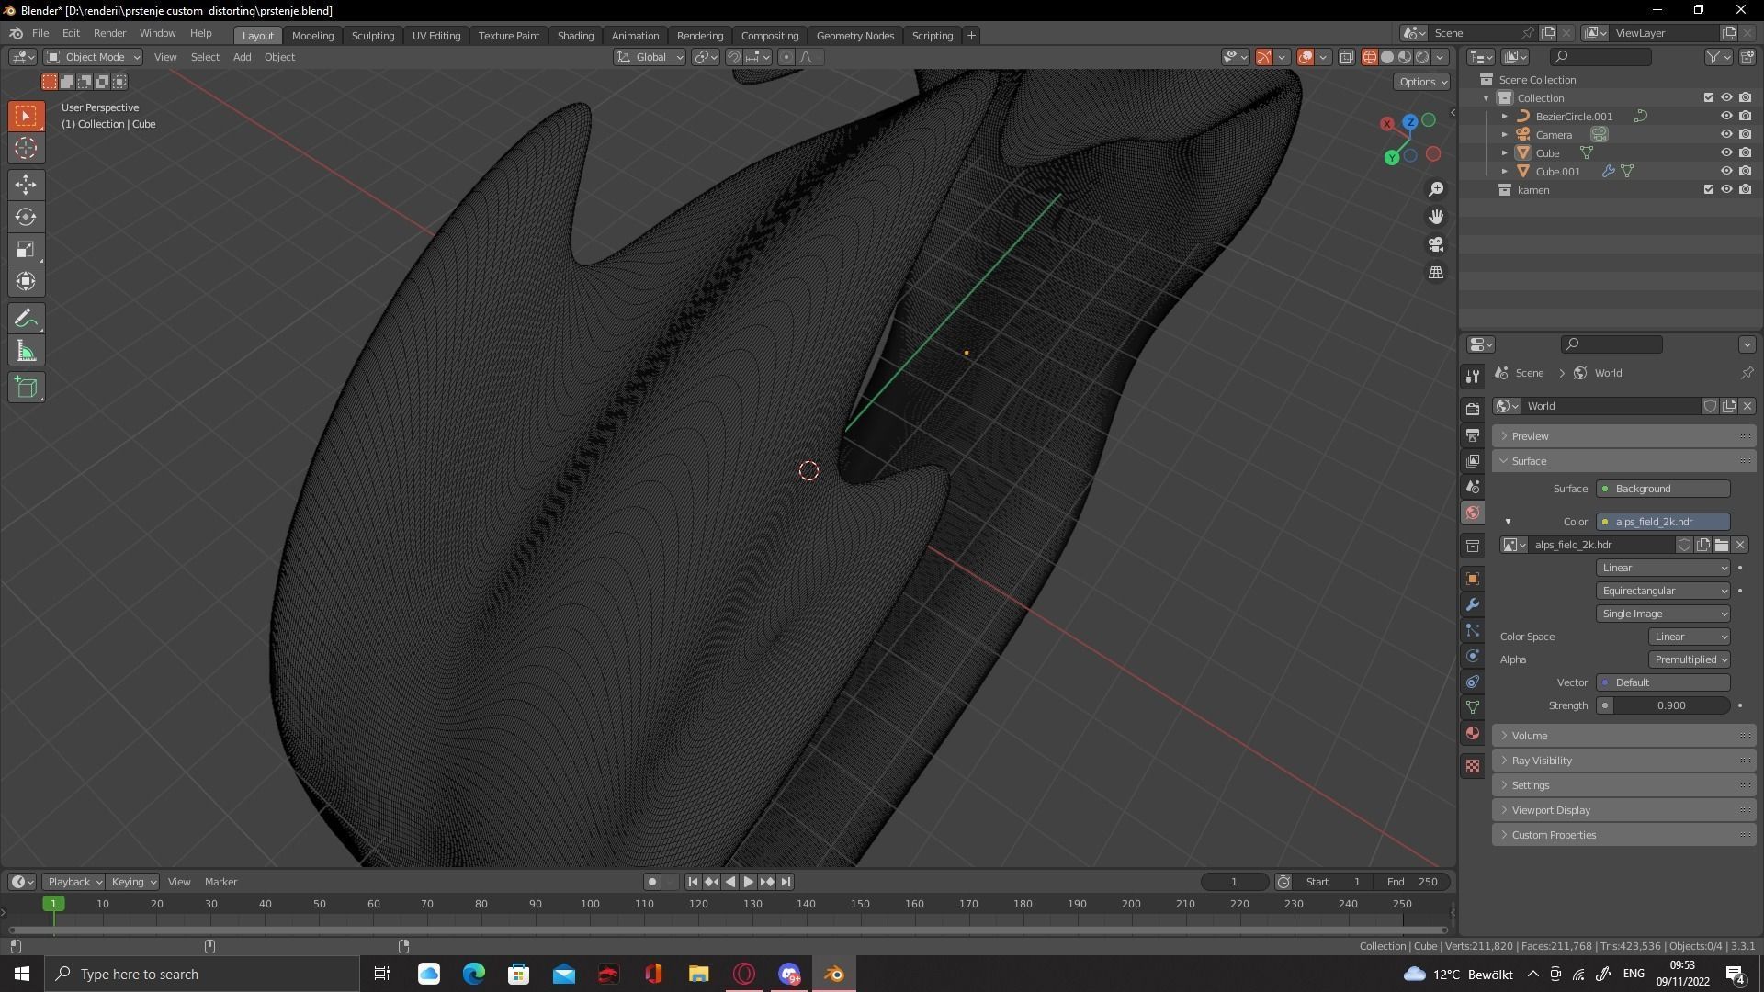Open Modifier properties wrench tab
The height and width of the screenshot is (992, 1764).
1473,604
